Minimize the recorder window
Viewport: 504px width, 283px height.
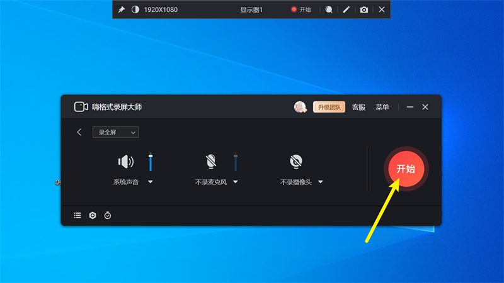tap(410, 107)
